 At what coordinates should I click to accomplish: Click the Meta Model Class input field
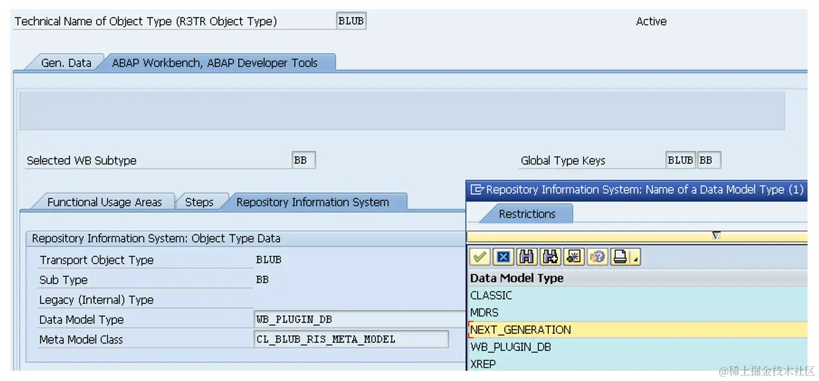352,339
